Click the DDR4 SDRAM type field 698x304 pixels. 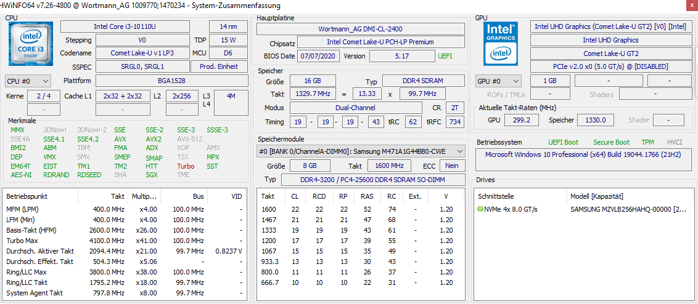pyautogui.click(x=424, y=81)
